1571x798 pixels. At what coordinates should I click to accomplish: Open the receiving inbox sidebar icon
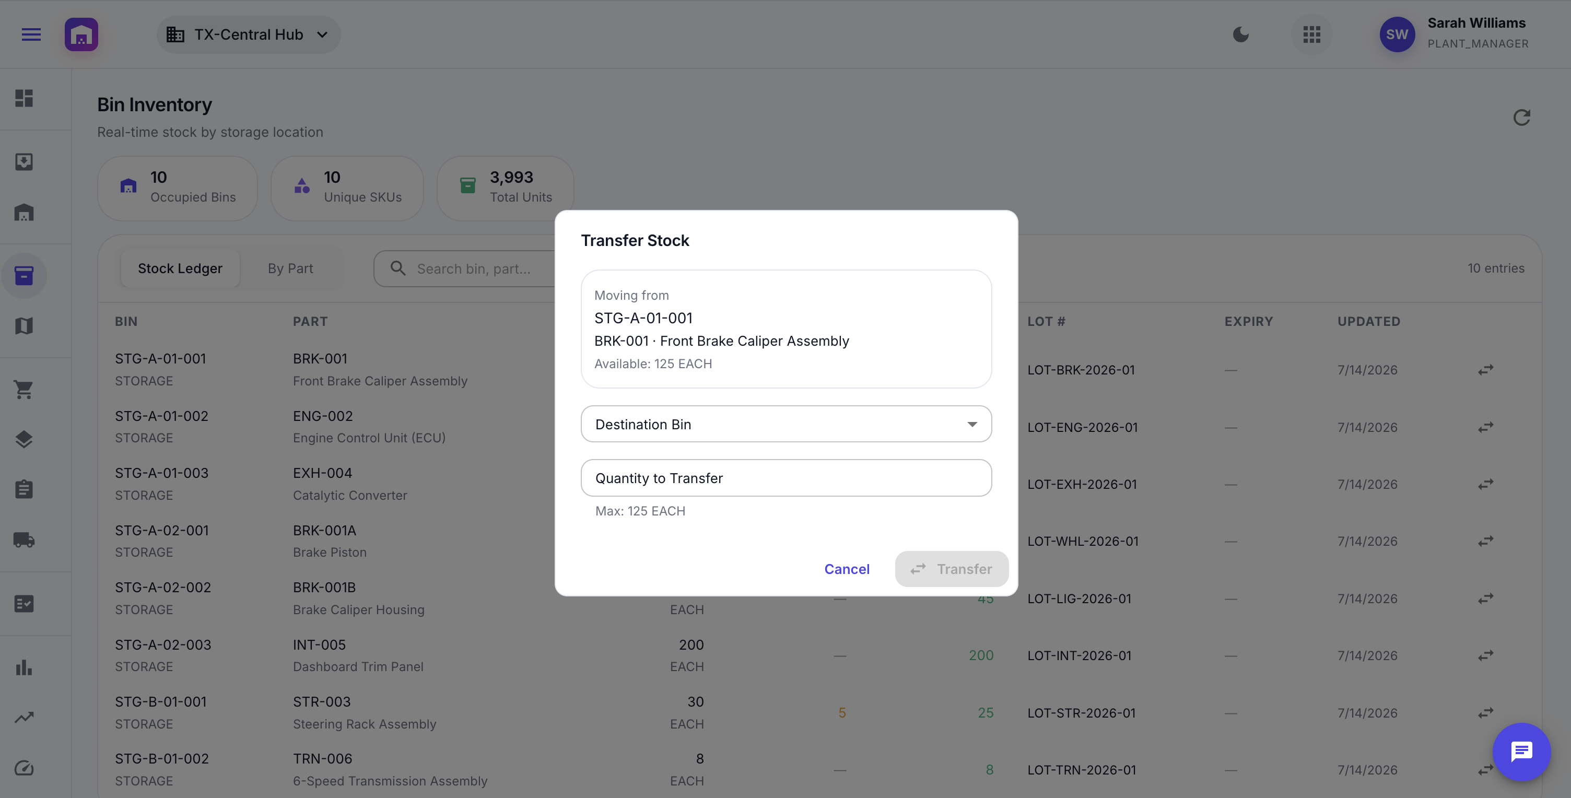pos(24,161)
